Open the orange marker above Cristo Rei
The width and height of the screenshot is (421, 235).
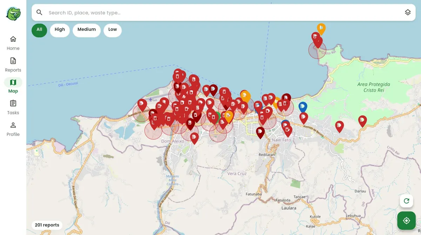click(321, 28)
